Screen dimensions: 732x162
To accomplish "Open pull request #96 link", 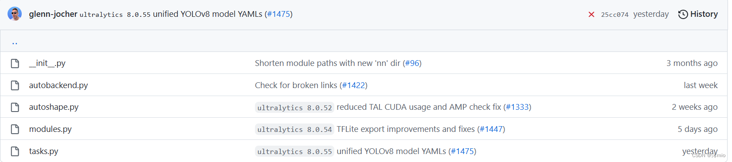I will [412, 63].
